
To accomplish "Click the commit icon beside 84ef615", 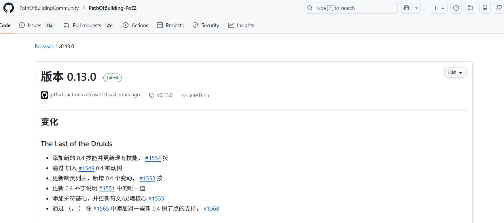I will click(184, 95).
